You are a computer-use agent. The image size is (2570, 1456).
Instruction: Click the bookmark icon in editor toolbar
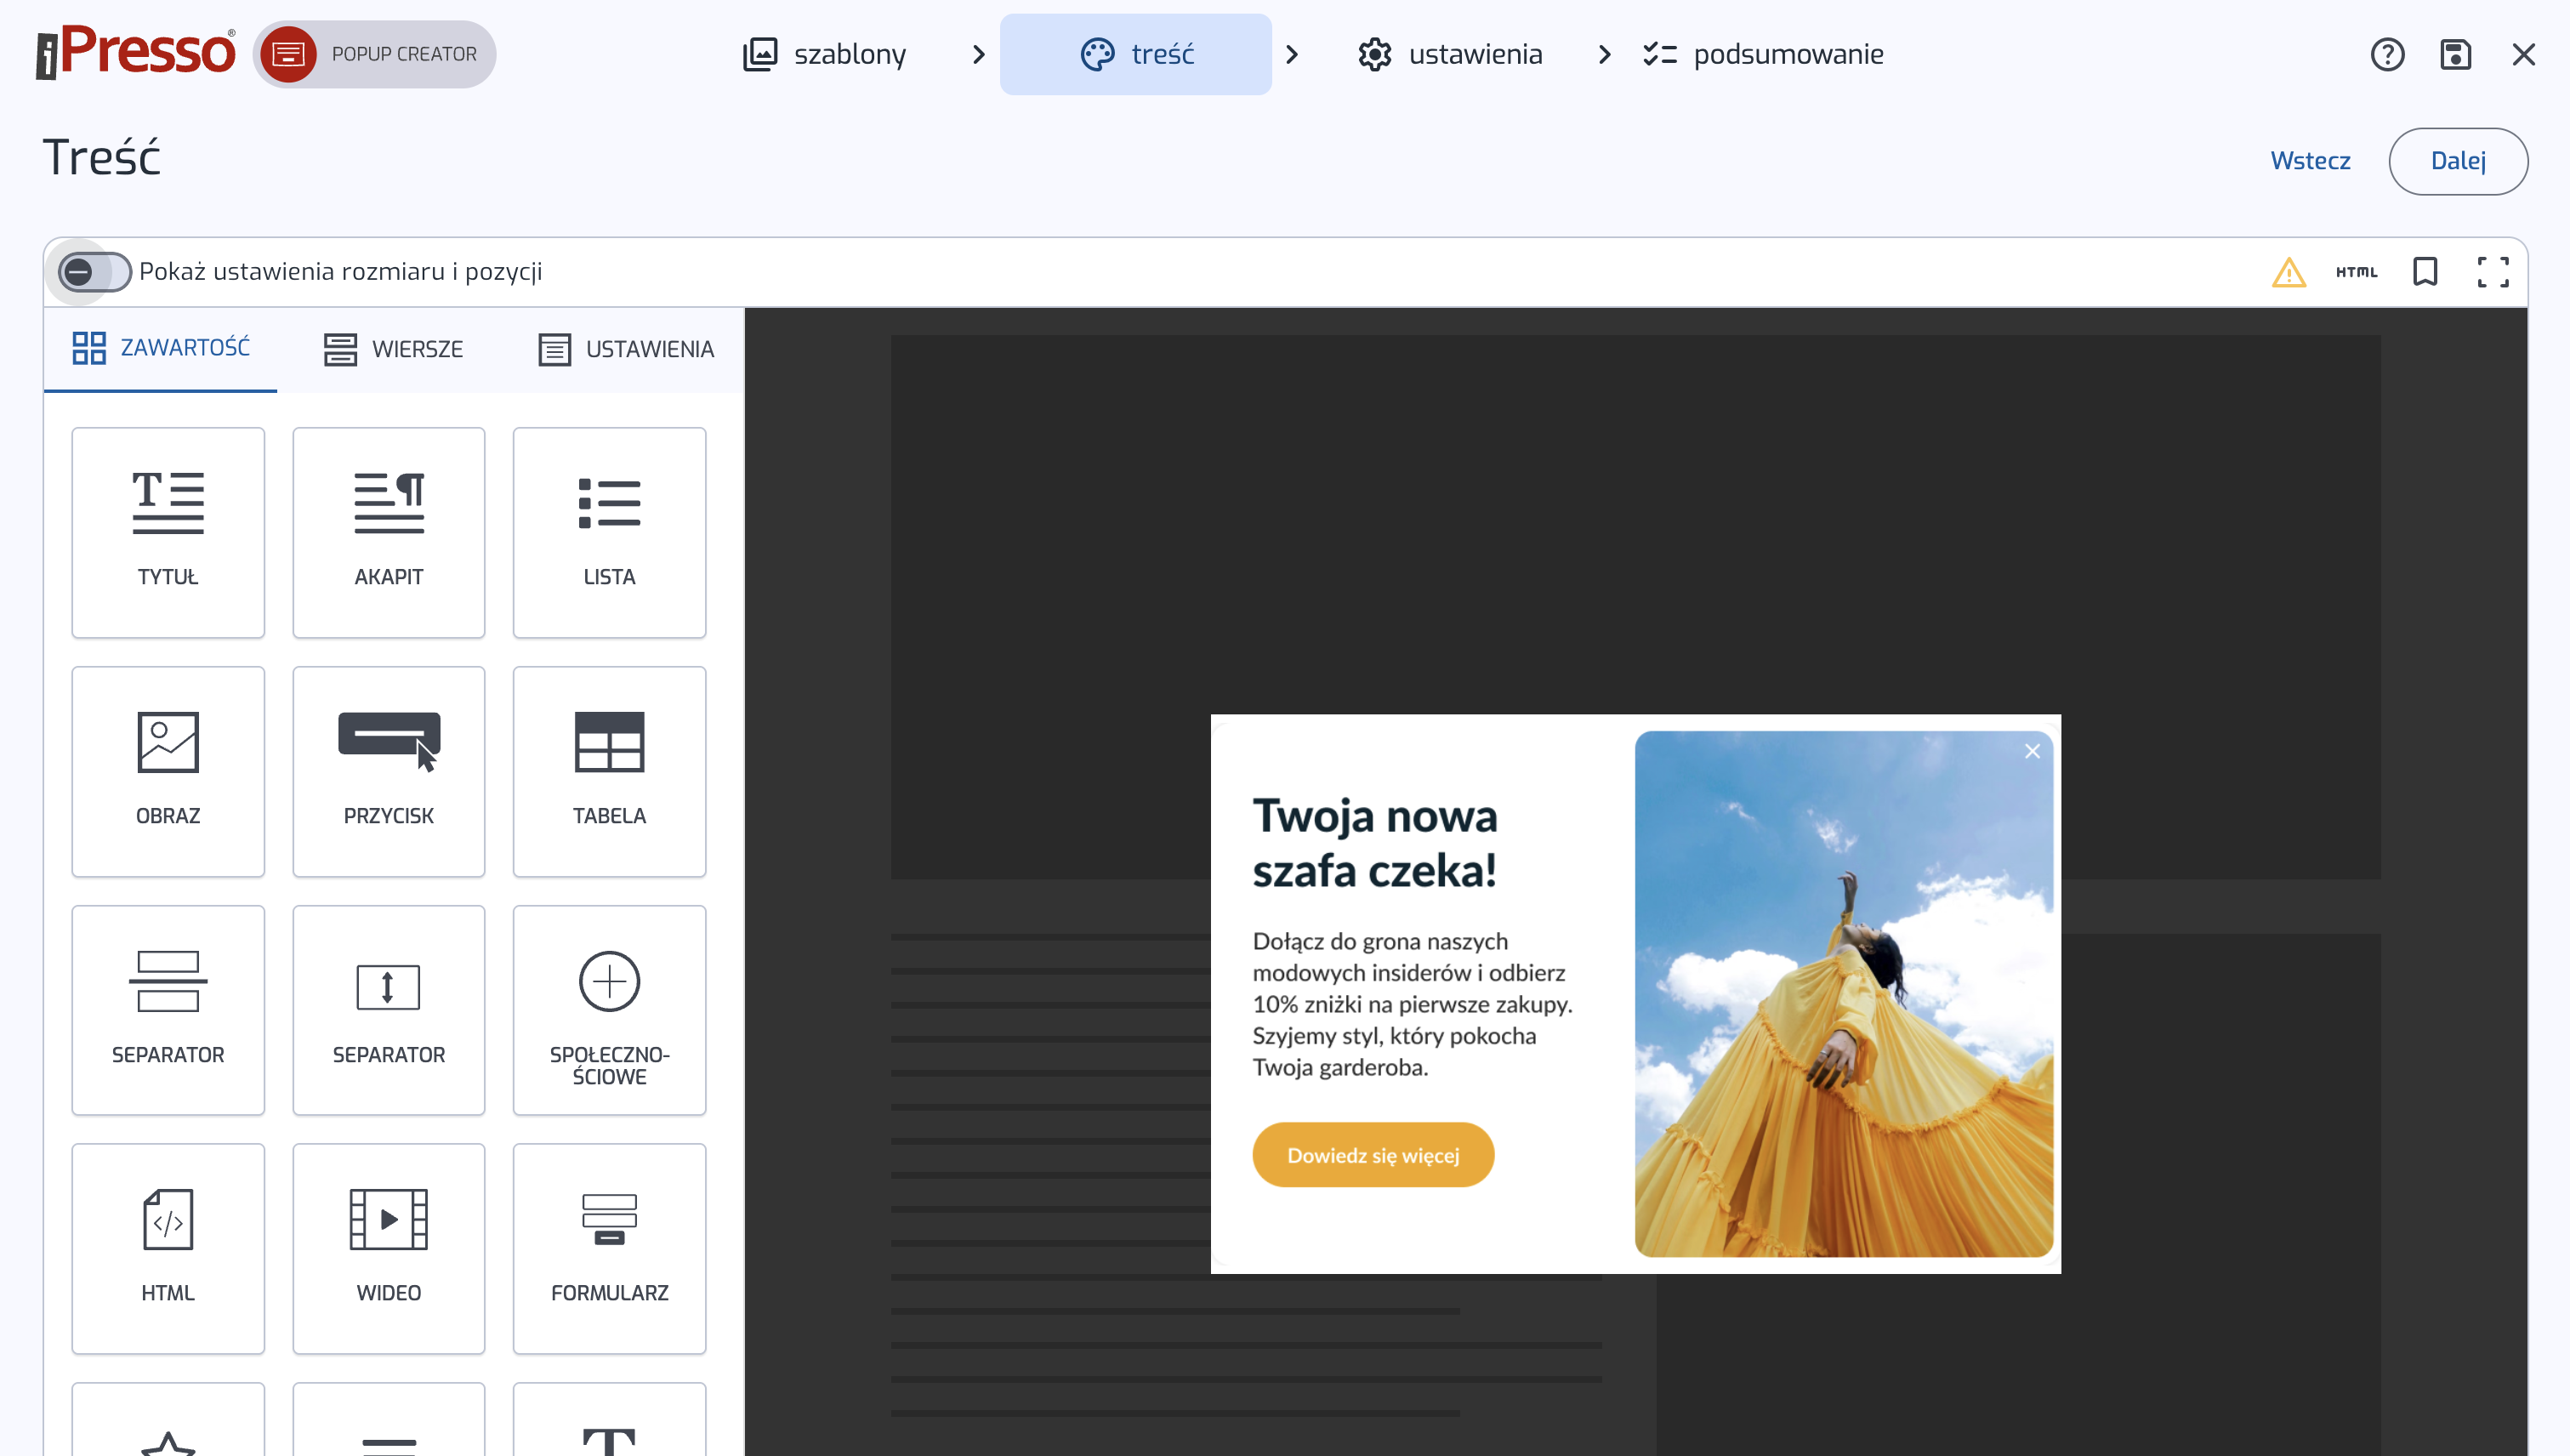tap(2424, 272)
